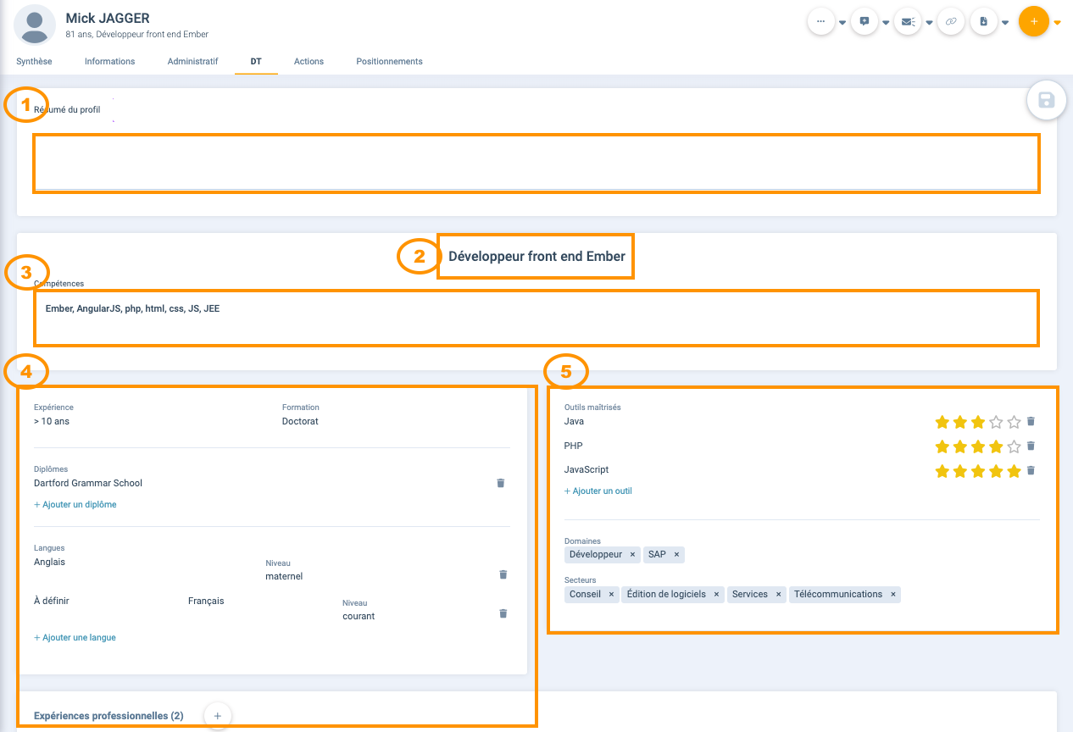
Task: Set Java rating to three stars
Action: coord(978,422)
